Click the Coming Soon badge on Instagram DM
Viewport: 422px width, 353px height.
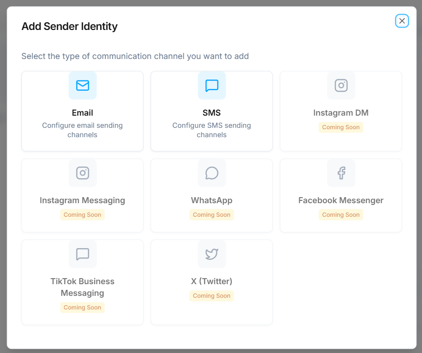tap(341, 127)
